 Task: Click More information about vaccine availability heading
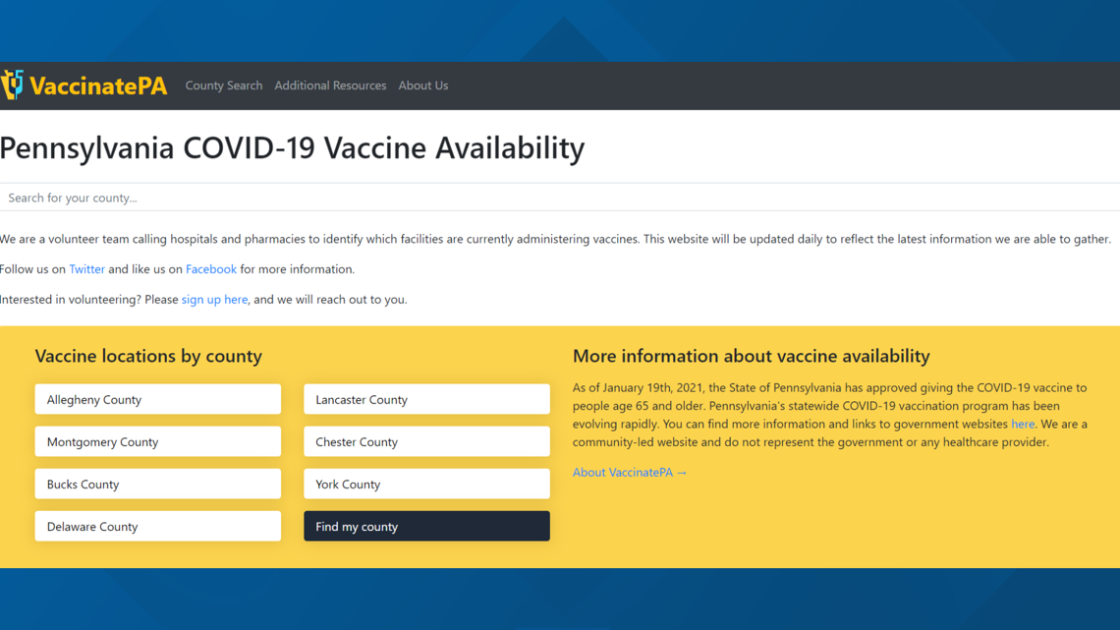click(x=752, y=356)
